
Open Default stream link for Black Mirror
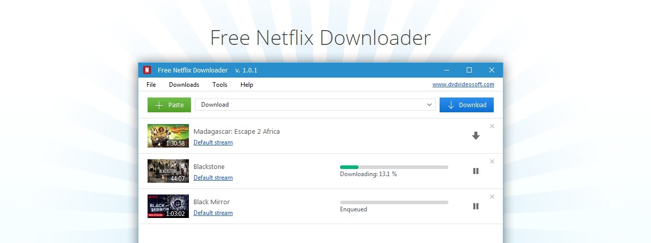[213, 213]
